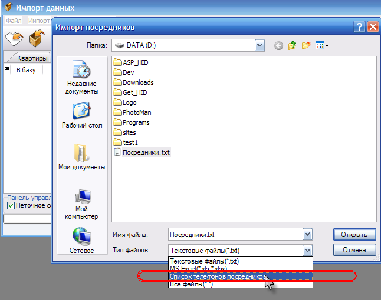Open the view options menu icon
381x300 pixels.
321,45
